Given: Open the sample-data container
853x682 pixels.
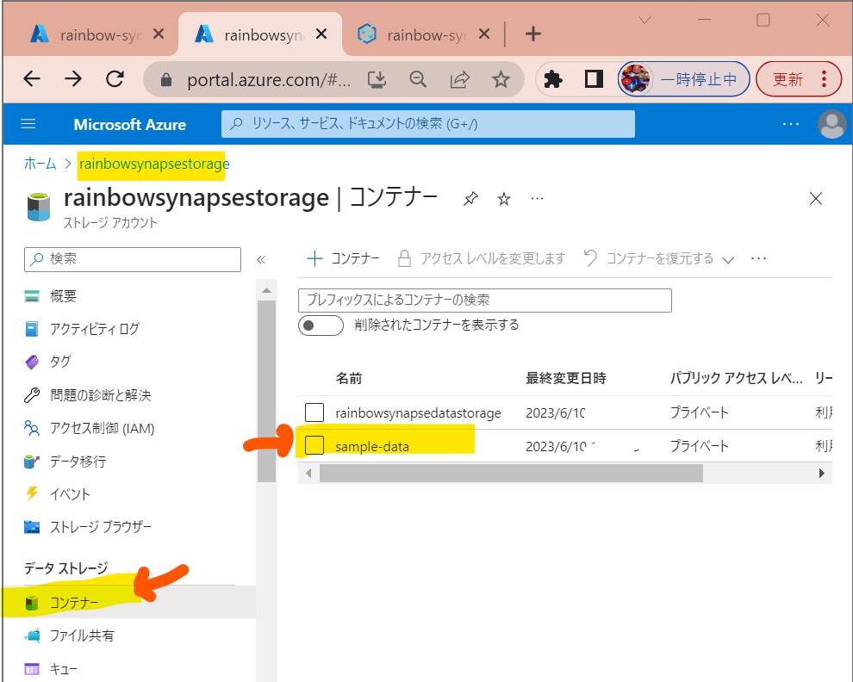Looking at the screenshot, I should click(x=372, y=447).
